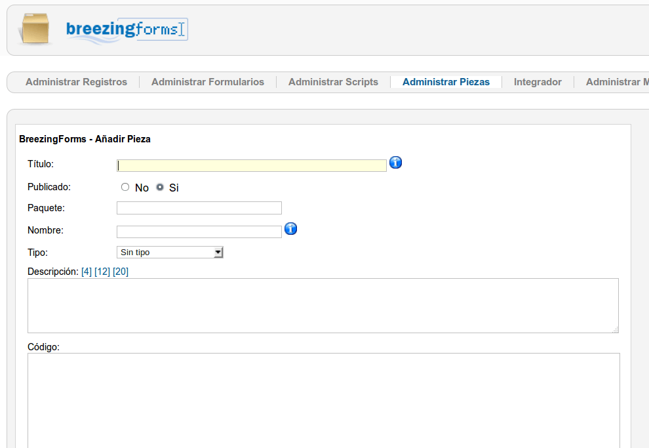Select the Si radio for Publicado
The width and height of the screenshot is (649, 448).
160,187
